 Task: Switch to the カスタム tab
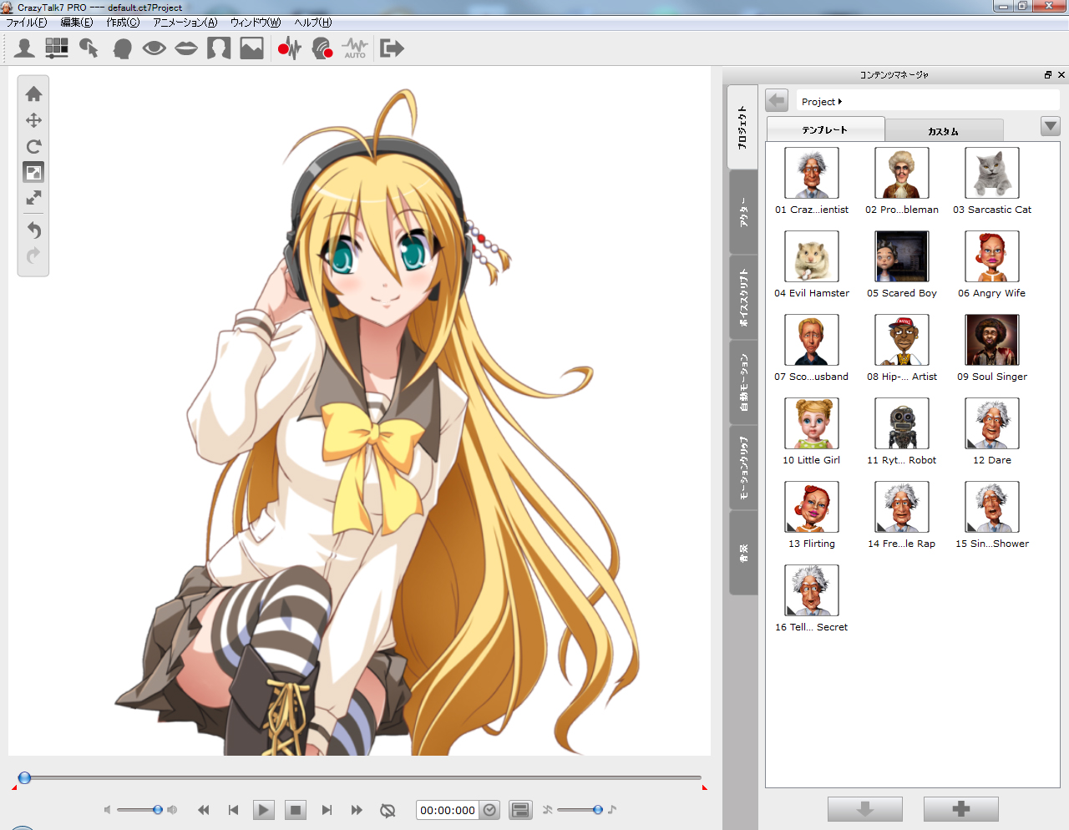tap(944, 131)
